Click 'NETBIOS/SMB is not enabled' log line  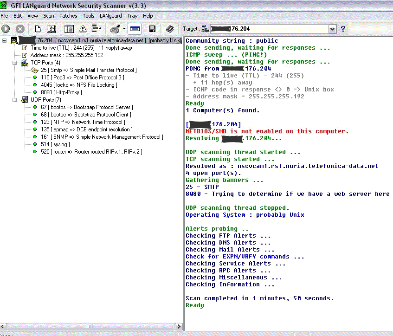267,131
